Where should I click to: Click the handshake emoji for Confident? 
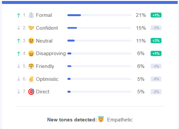pos(31,28)
